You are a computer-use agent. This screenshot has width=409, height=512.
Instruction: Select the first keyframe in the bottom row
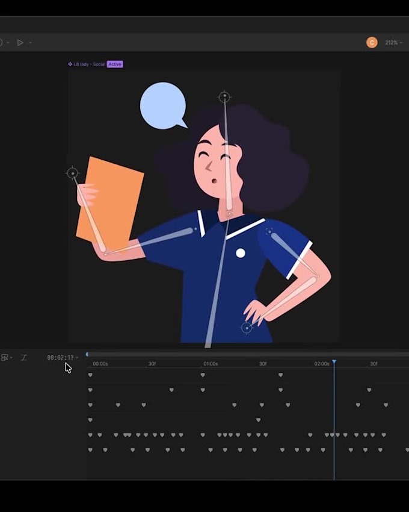pos(90,450)
